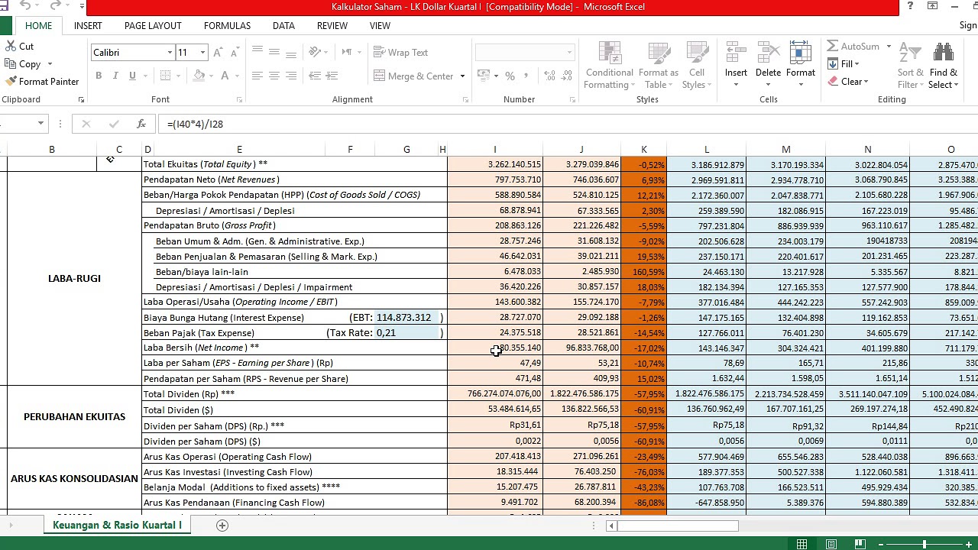The width and height of the screenshot is (978, 550).
Task: Click Decrease Indent
Action: coord(314,76)
